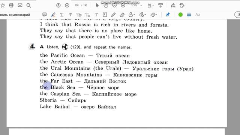Click the Russian text 'Тихий океан'
The height and width of the screenshot is (135, 240).
[x=113, y=55]
